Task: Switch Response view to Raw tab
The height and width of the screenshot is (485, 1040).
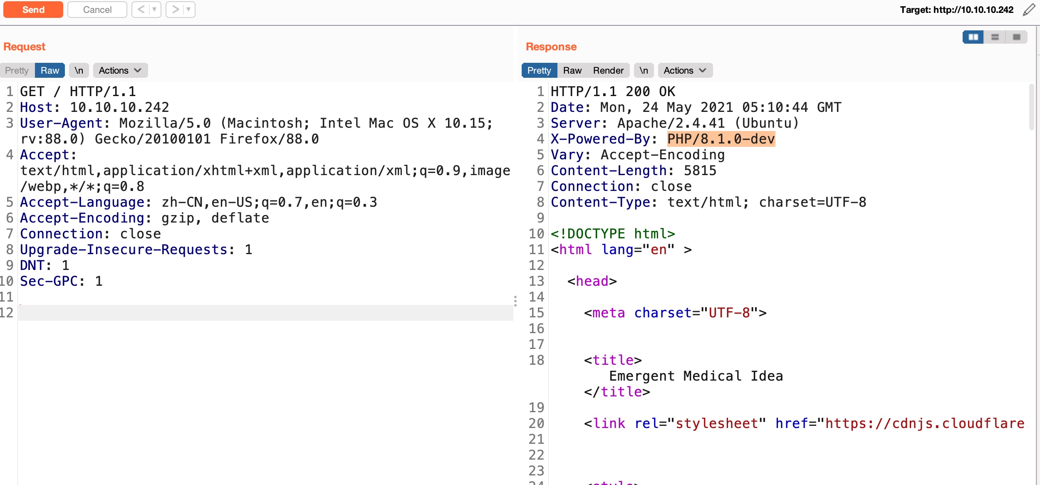Action: (x=572, y=71)
